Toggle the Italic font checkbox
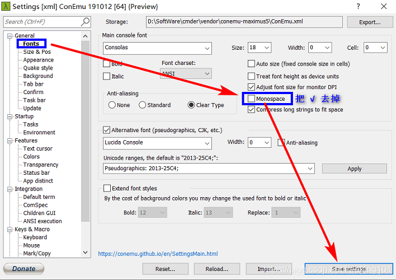 pyautogui.click(x=107, y=76)
